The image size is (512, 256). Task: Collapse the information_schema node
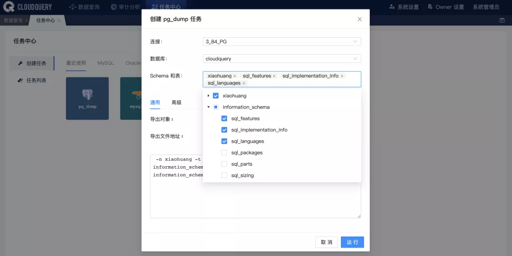[208, 107]
